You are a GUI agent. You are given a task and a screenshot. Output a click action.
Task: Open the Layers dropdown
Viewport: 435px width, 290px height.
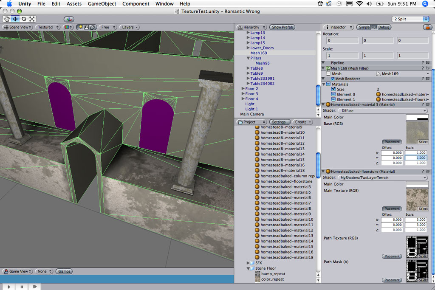[130, 27]
